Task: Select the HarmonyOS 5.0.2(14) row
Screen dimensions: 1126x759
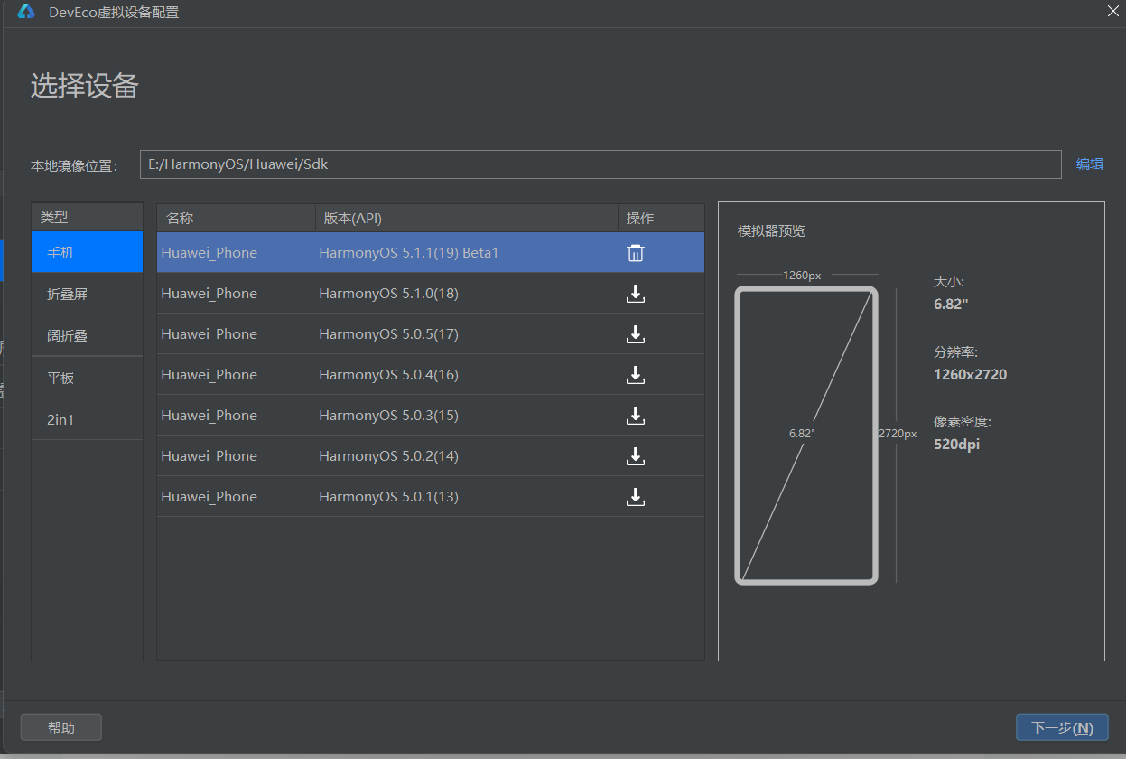Action: pyautogui.click(x=431, y=456)
